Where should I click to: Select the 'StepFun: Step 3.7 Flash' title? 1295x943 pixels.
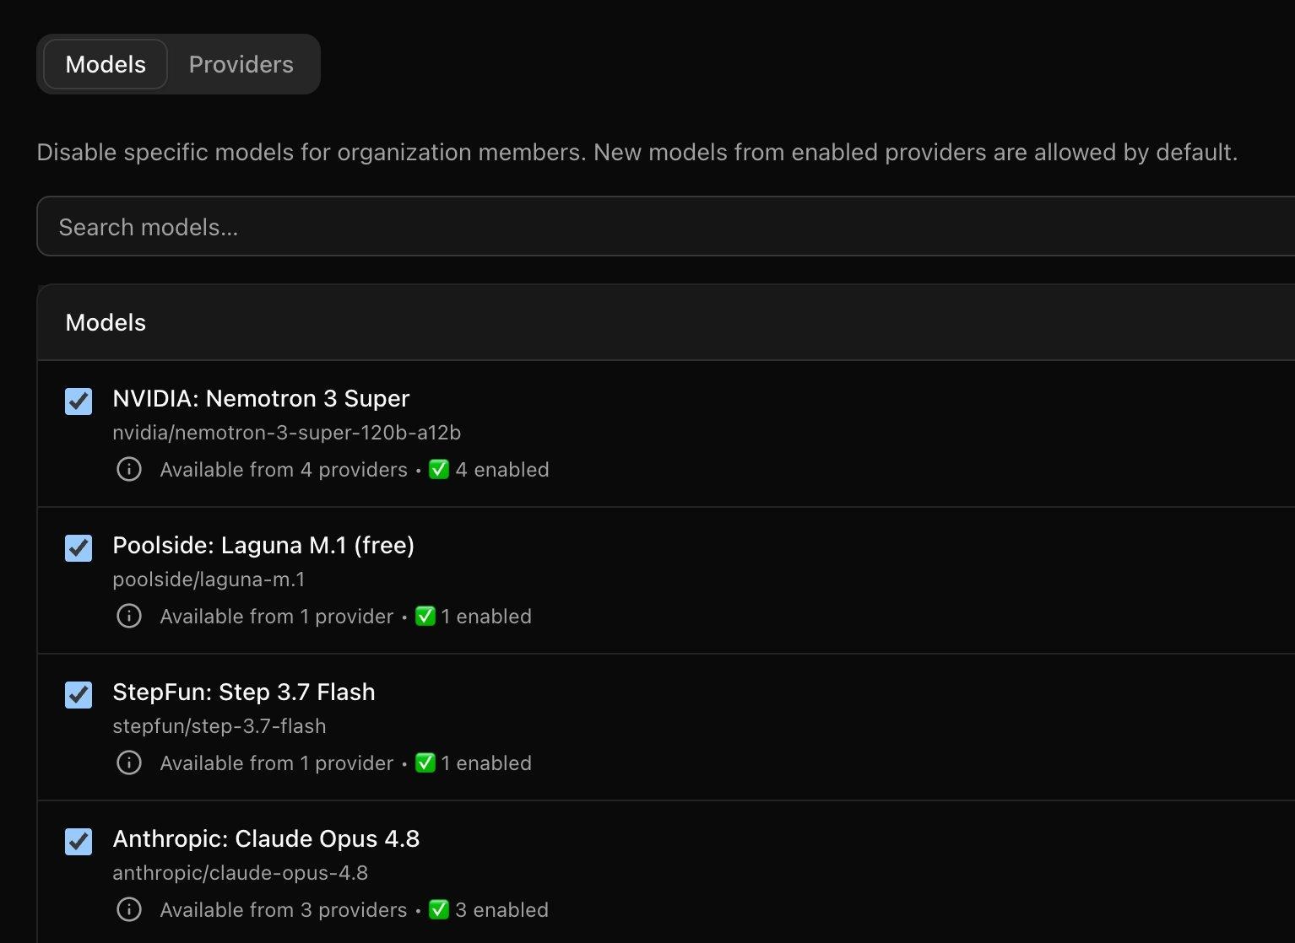tap(244, 692)
